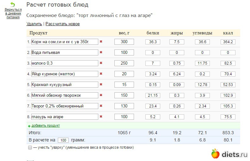The width and height of the screenshot is (250, 161).
Task: Click добавить продукт link
Action: click(46, 126)
